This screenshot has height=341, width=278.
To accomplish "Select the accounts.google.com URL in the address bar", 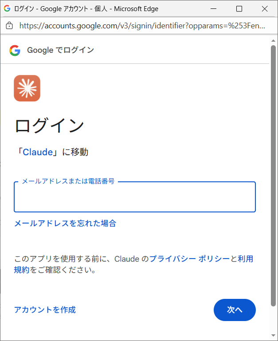I will [x=142, y=26].
